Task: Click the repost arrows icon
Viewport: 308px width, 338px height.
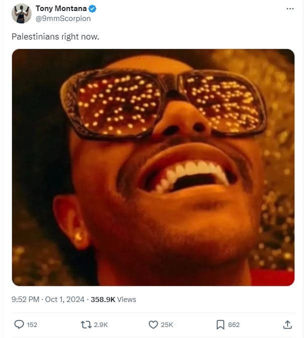Action: (86, 324)
